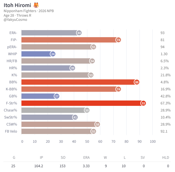Click the blue WHIP bar
Image resolution: width=175 pixels, height=172 pixels.
point(37,54)
